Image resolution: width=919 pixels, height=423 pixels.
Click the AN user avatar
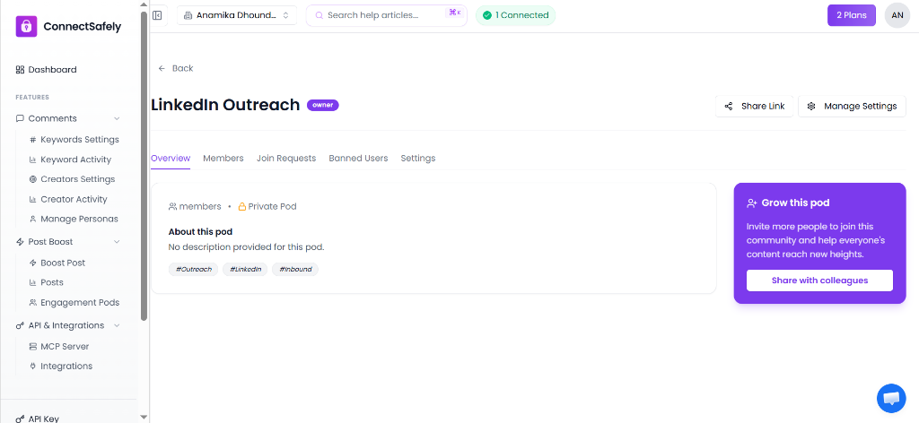point(897,15)
